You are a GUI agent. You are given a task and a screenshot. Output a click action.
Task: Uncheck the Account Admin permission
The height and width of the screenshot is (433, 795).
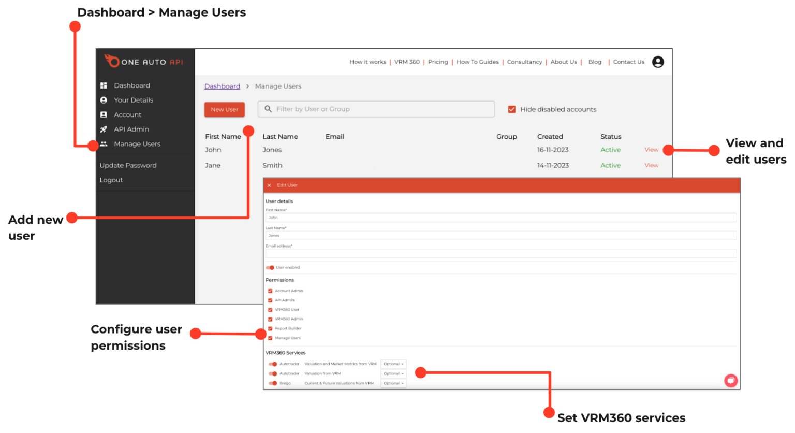click(x=270, y=291)
